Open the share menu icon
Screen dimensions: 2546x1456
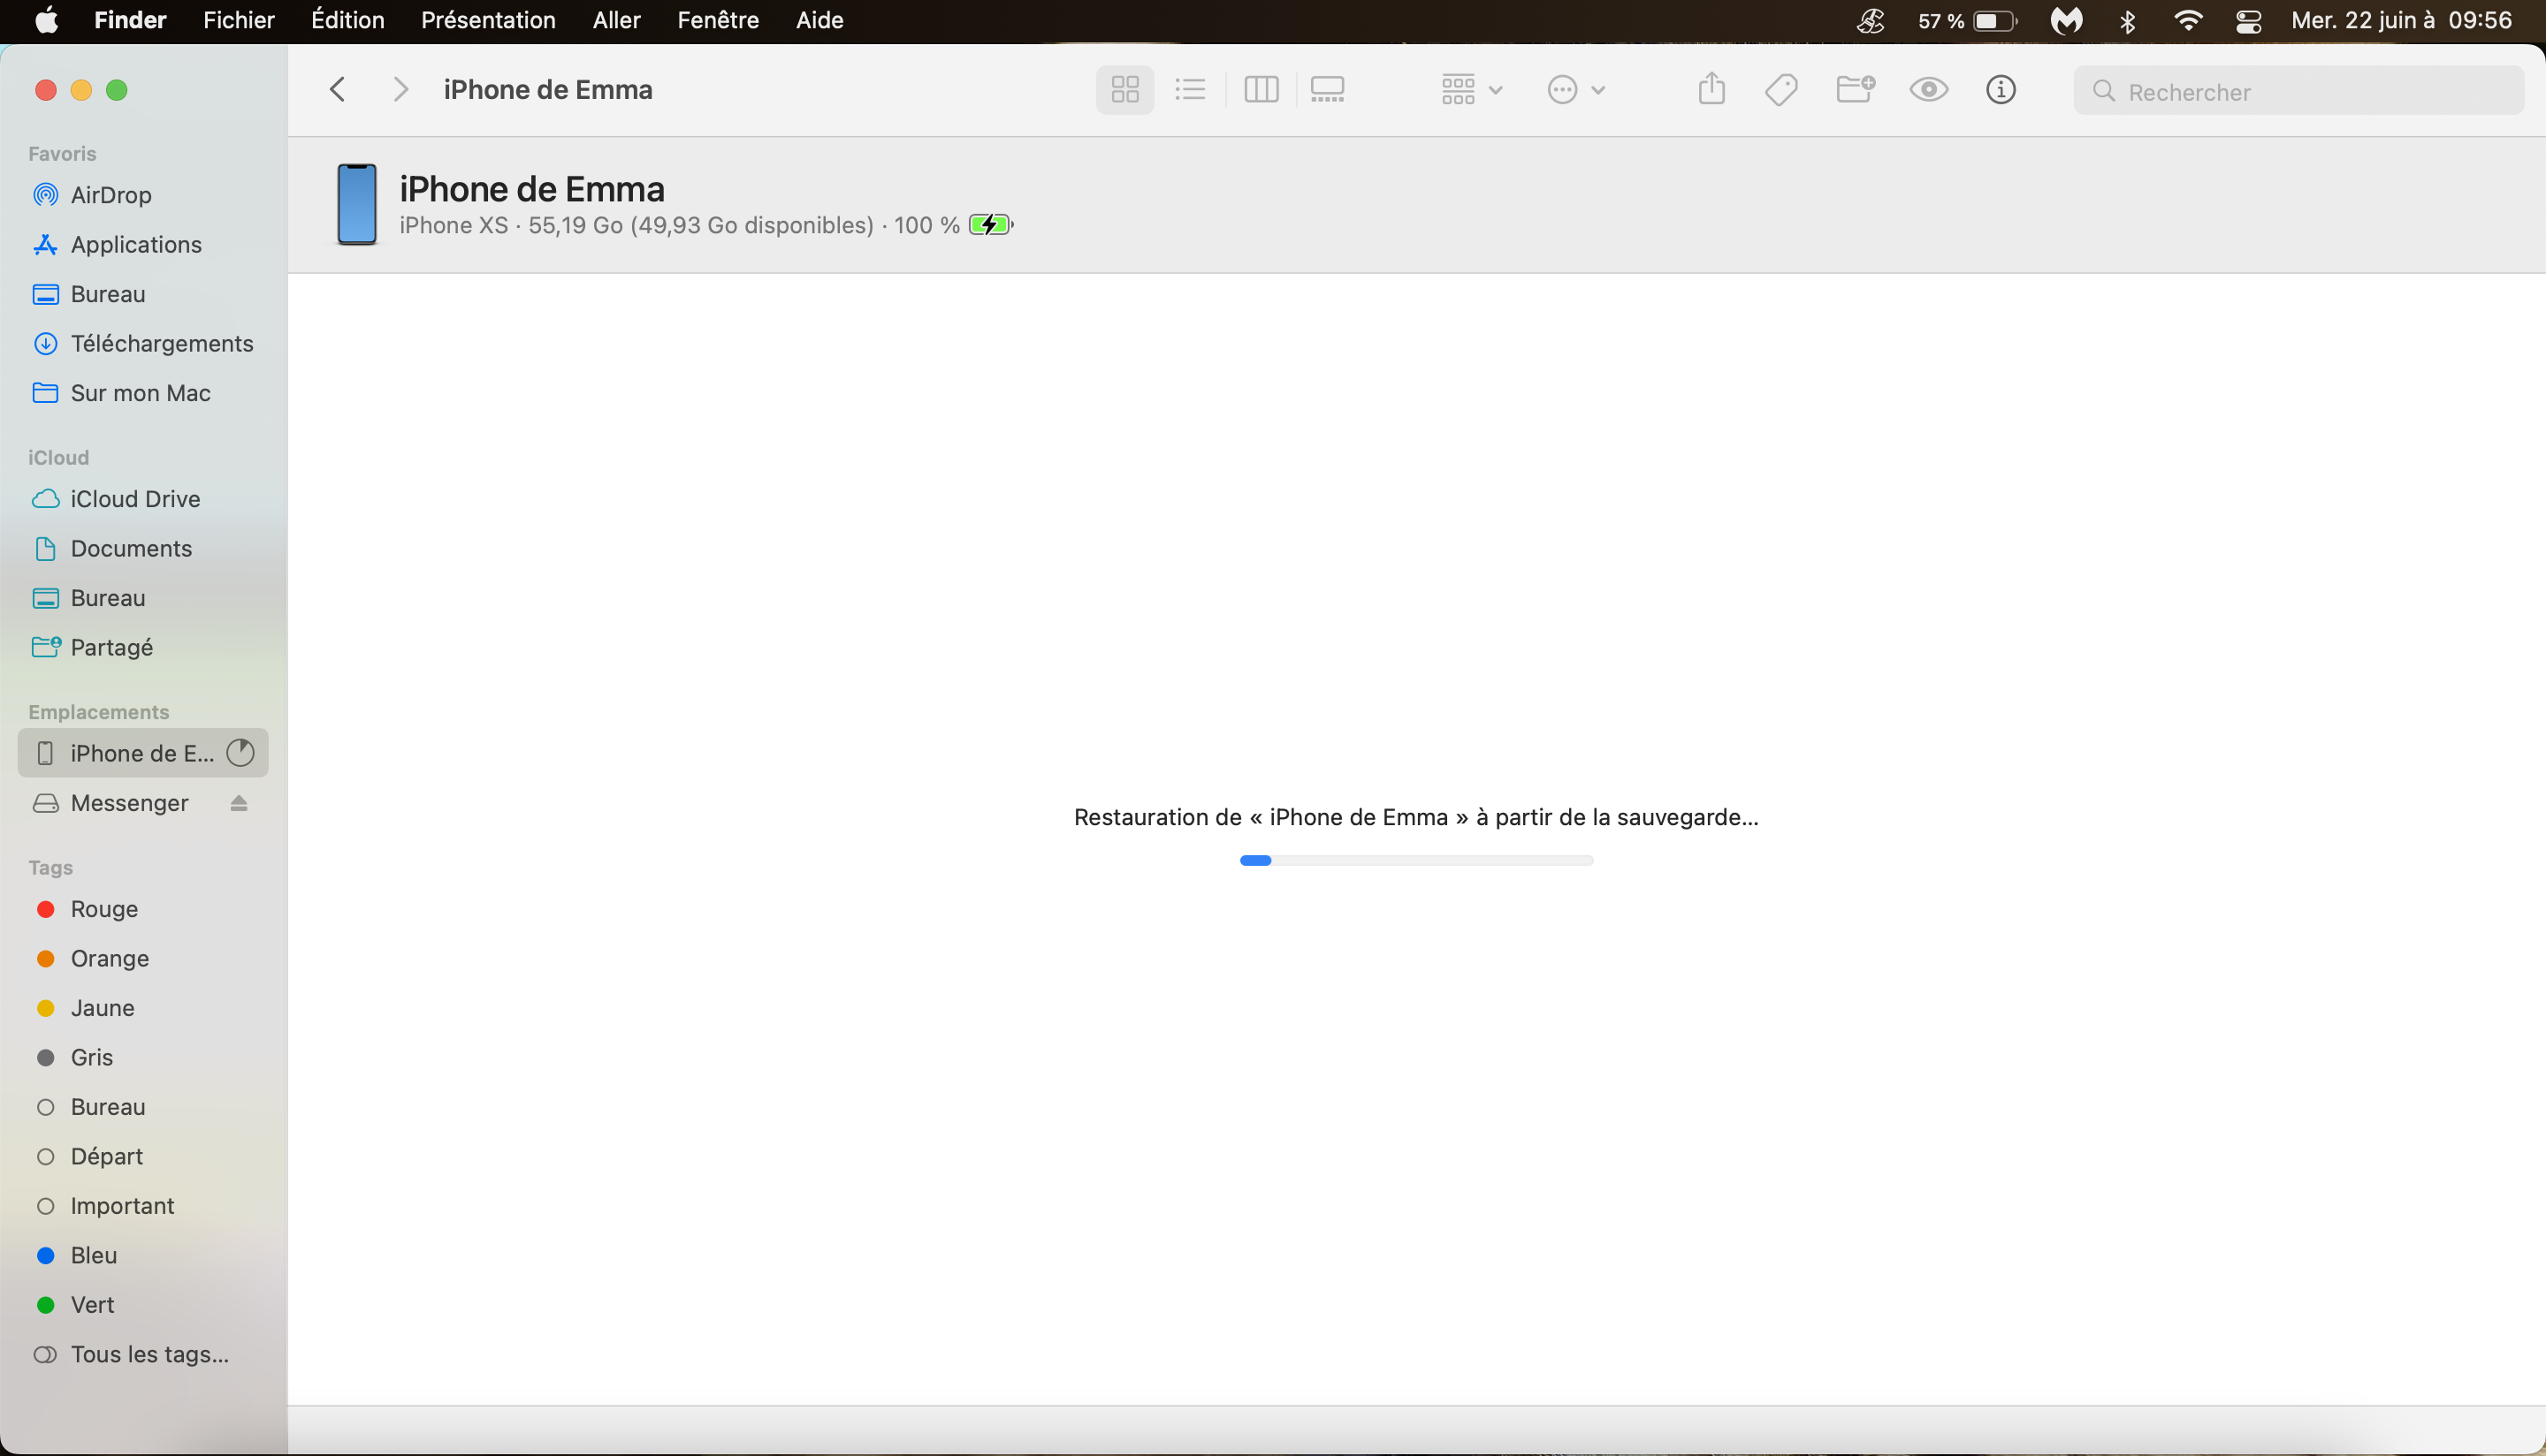click(1711, 90)
